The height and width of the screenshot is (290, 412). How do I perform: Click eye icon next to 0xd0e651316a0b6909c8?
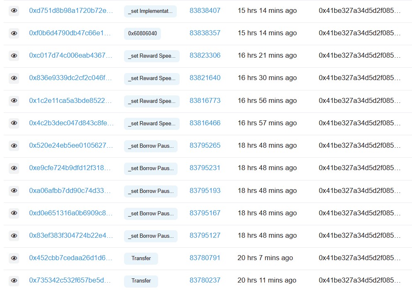[x=14, y=213]
